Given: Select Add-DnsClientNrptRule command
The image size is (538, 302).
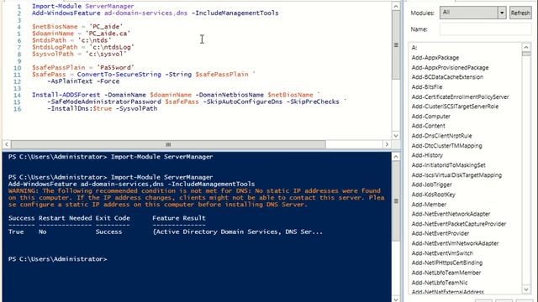Looking at the screenshot, I should coord(441,136).
